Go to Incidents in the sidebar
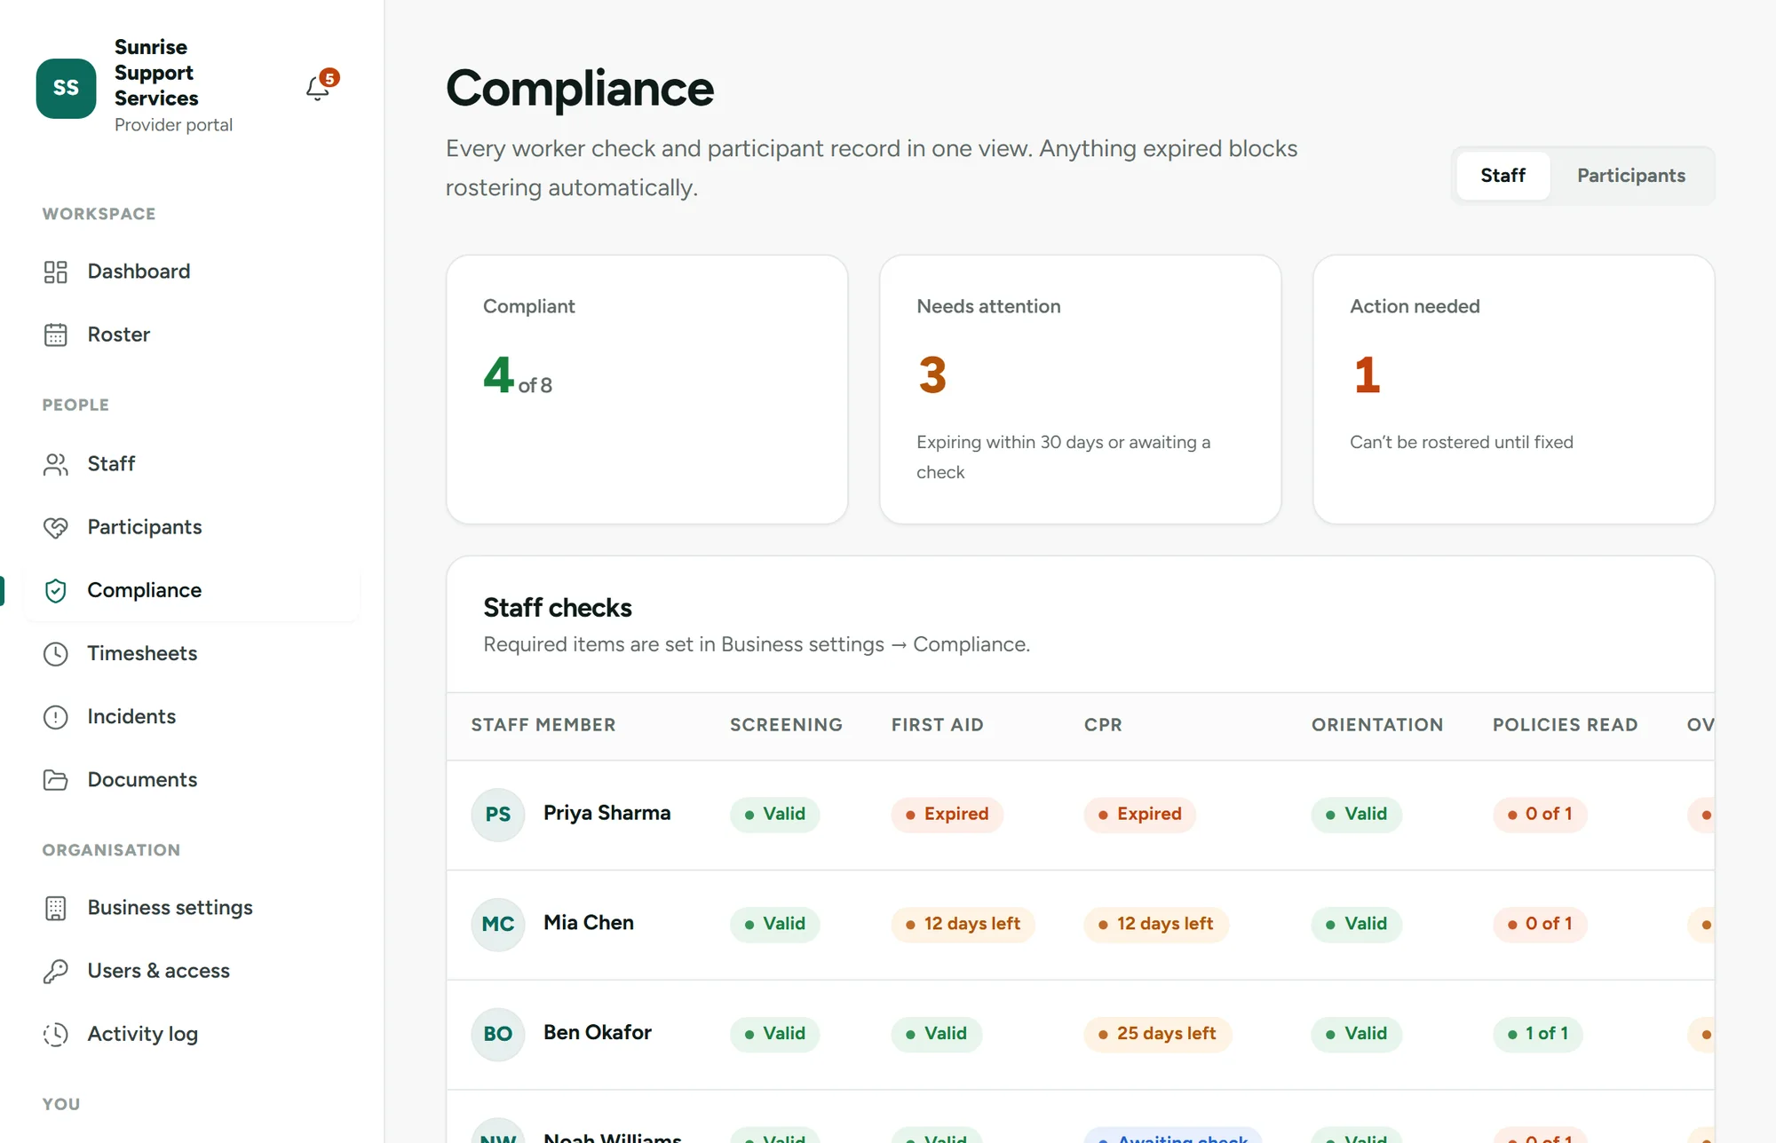The image size is (1776, 1143). pos(192,716)
